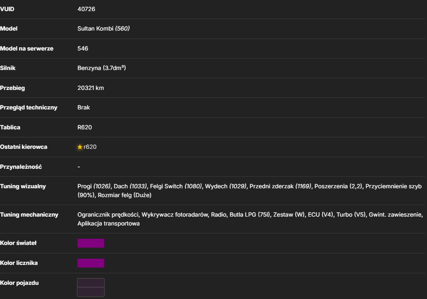Click the Progi (1026) tuning entry
The height and width of the screenshot is (299, 427).
click(94, 186)
